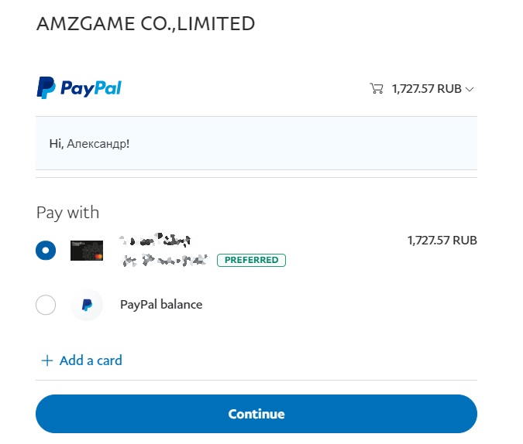Click the green PREFERRED badge
Image resolution: width=523 pixels, height=444 pixels.
[251, 260]
